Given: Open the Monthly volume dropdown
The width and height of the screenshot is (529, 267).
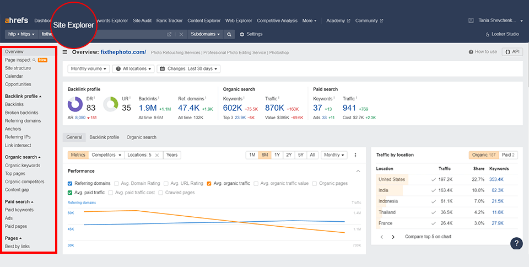Looking at the screenshot, I should [x=88, y=69].
